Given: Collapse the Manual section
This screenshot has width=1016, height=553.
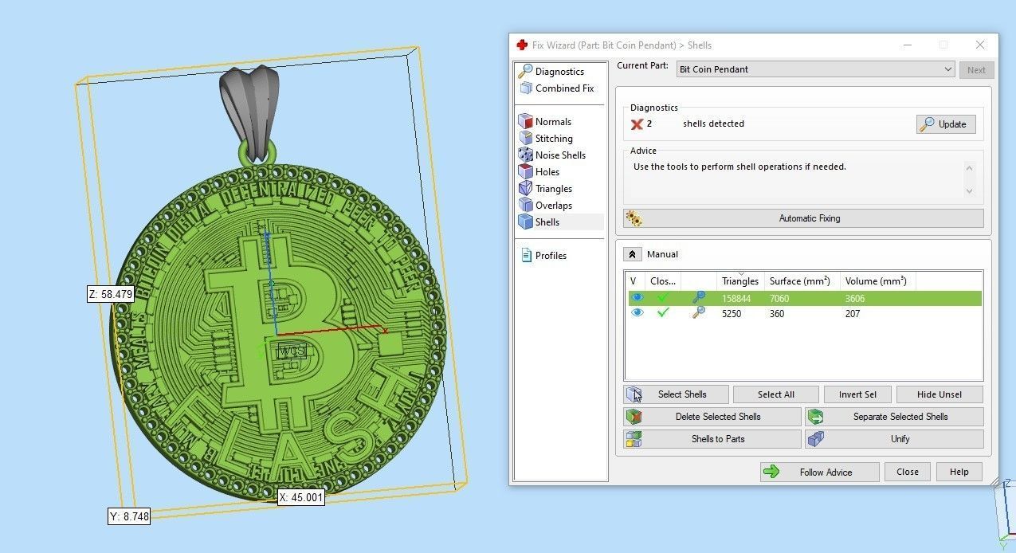Looking at the screenshot, I should pos(632,254).
